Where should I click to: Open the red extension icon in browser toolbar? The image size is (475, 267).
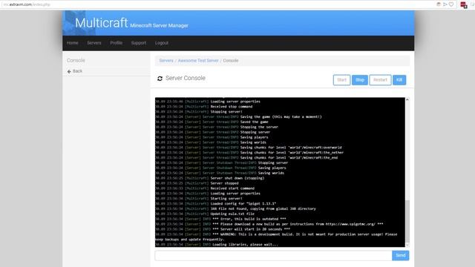click(x=463, y=5)
